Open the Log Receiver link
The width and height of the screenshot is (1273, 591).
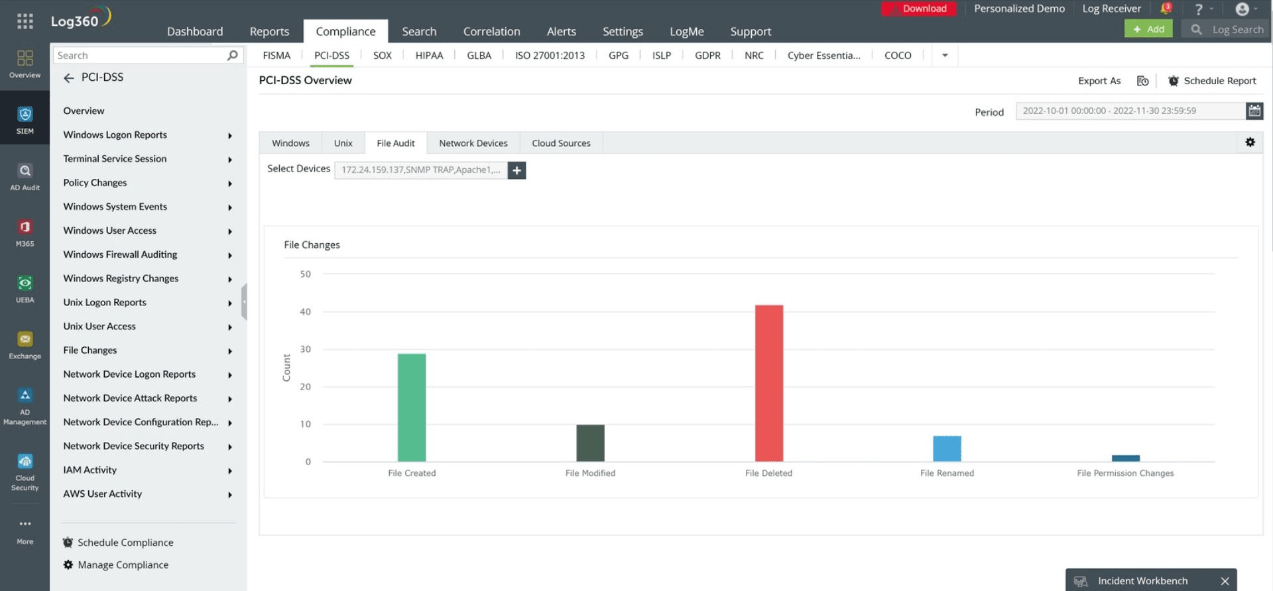pos(1111,9)
